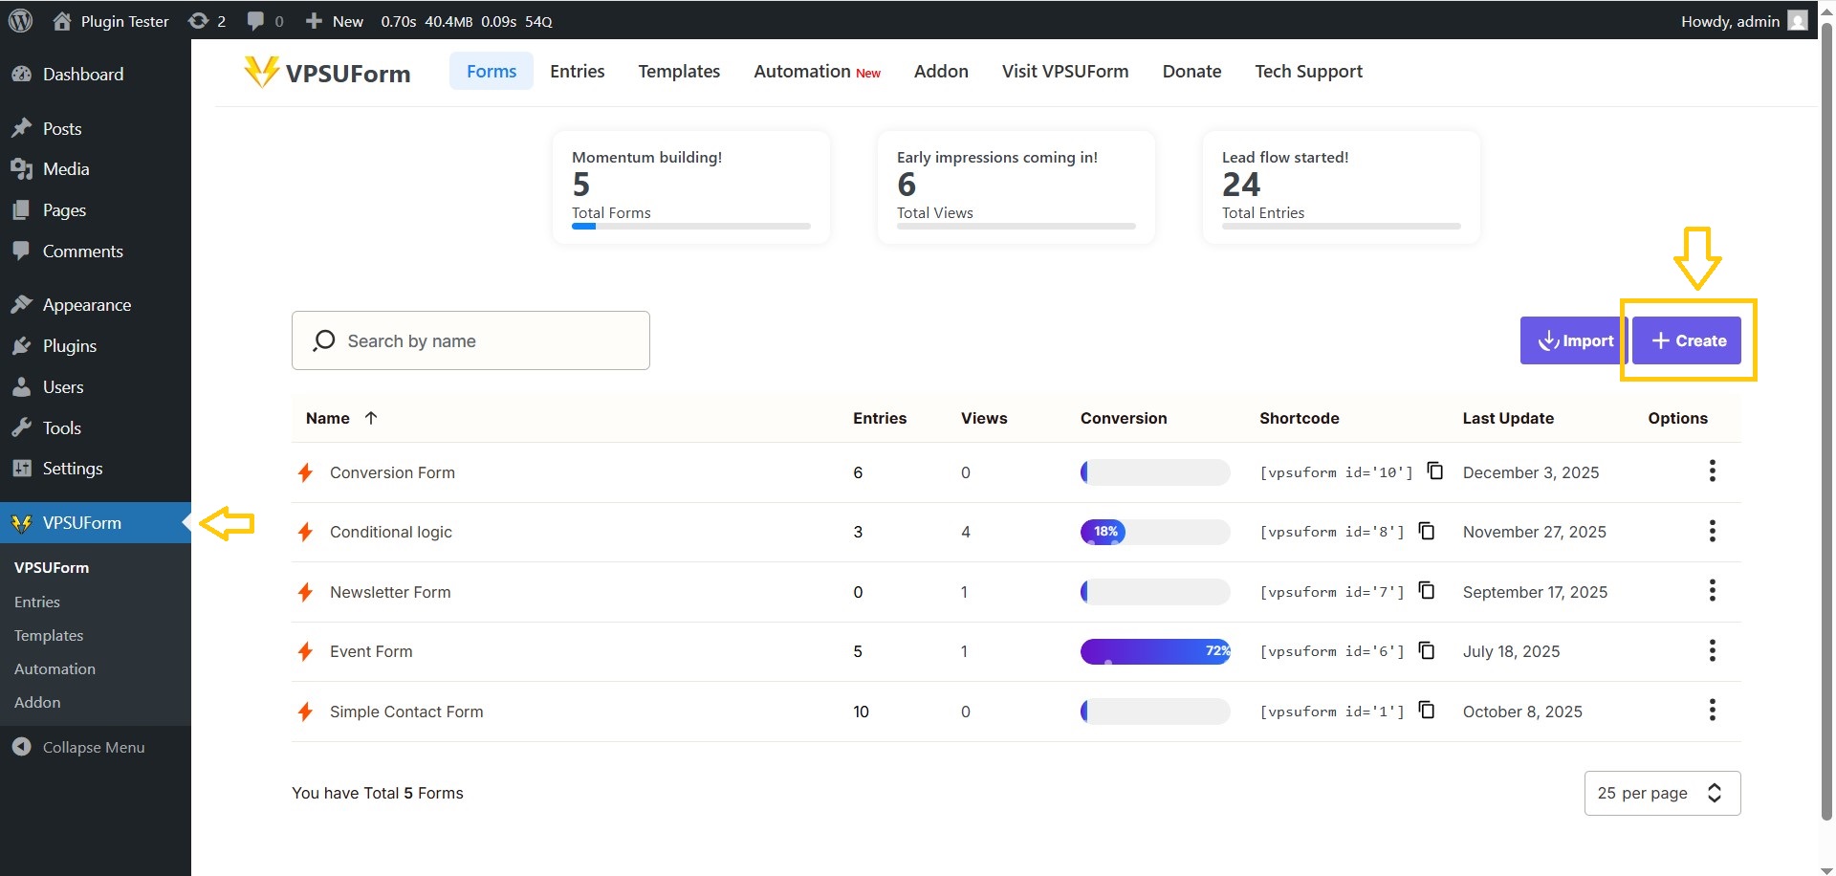Open the WordPress logo menu in admin bar

pyautogui.click(x=20, y=20)
